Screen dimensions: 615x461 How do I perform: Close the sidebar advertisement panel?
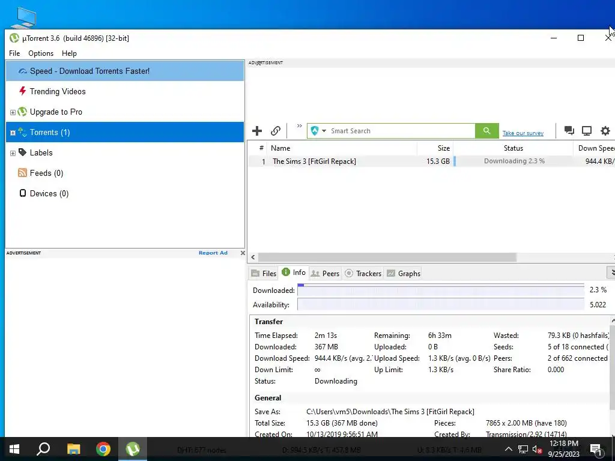243,253
